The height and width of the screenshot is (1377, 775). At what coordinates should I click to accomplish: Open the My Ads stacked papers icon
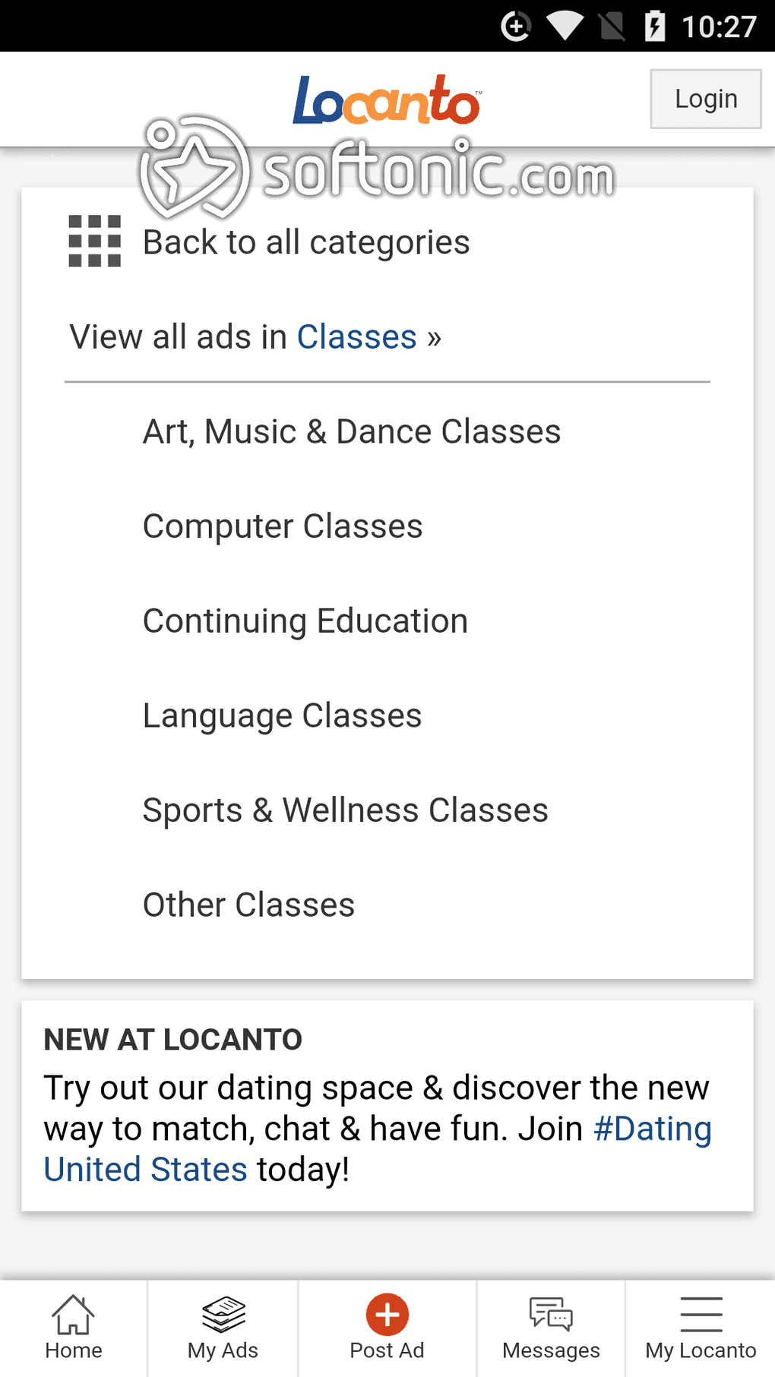[223, 1315]
